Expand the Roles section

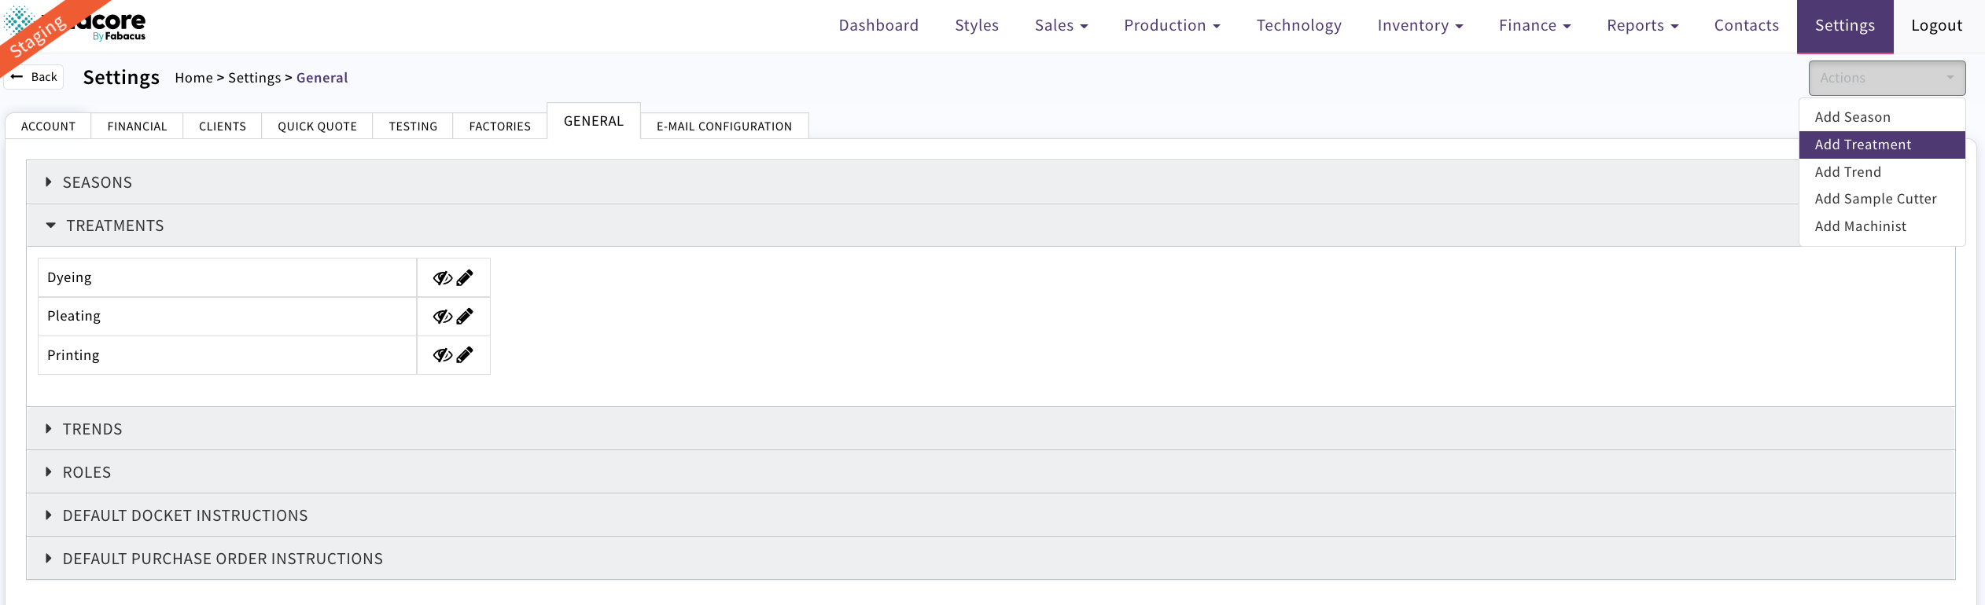(x=87, y=472)
